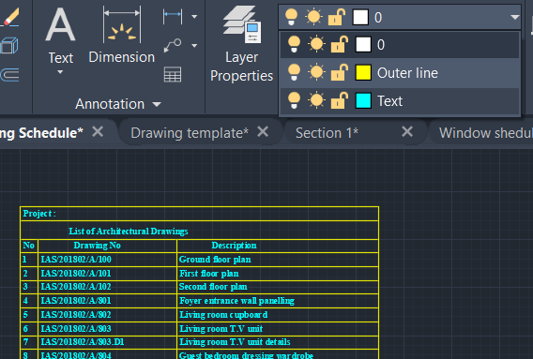Switch to the Drawing template tab

[x=190, y=133]
